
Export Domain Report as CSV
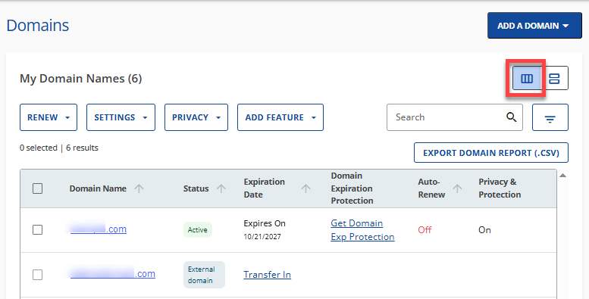(x=491, y=153)
